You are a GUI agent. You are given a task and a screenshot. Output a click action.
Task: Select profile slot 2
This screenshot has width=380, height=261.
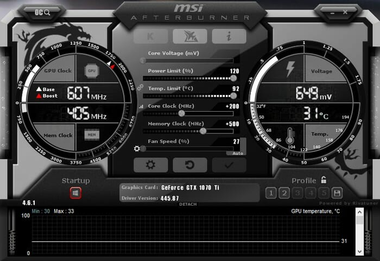click(x=284, y=193)
